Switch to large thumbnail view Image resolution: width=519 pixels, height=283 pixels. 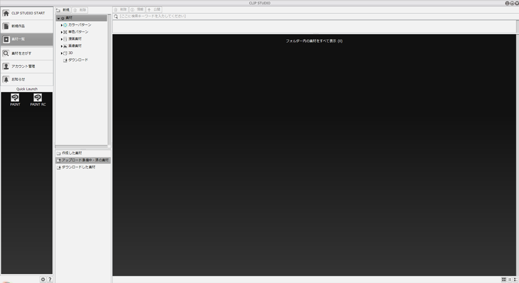[504, 280]
